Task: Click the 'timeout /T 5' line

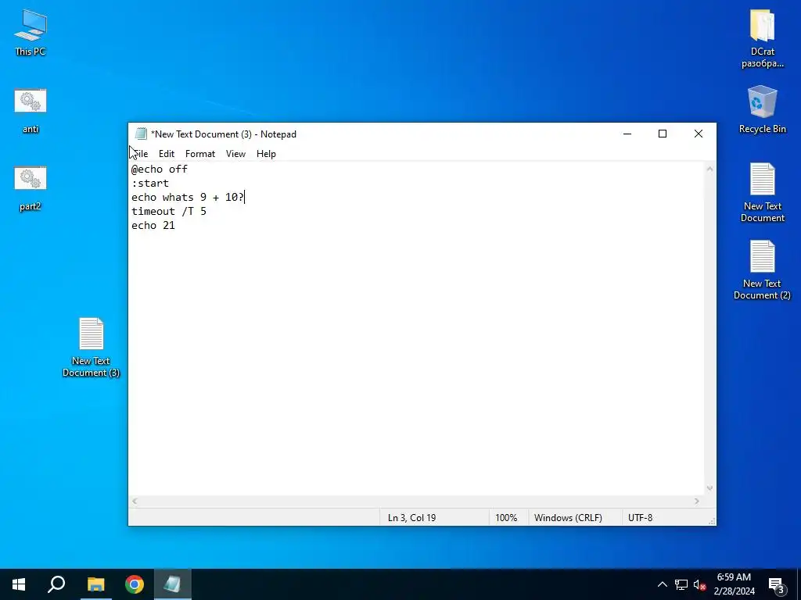Action: click(169, 211)
